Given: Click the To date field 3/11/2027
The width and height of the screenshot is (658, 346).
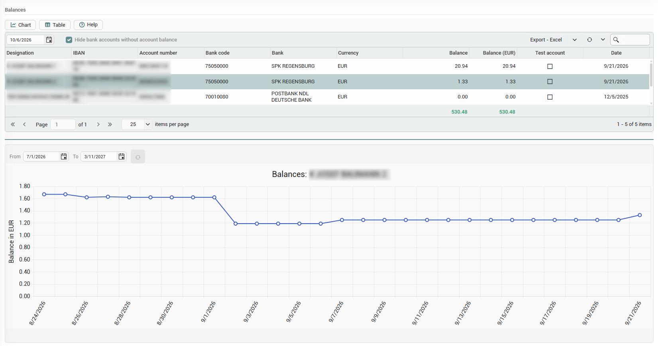Looking at the screenshot, I should [x=99, y=157].
